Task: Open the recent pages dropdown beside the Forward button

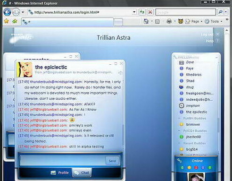Action: pos(23,12)
